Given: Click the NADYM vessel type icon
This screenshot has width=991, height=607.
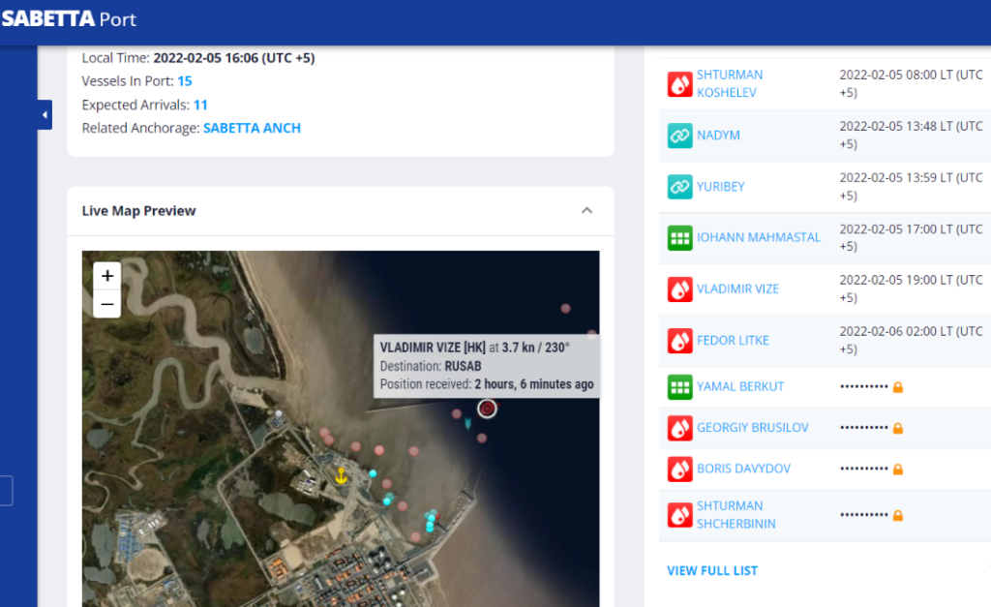Looking at the screenshot, I should tap(680, 136).
